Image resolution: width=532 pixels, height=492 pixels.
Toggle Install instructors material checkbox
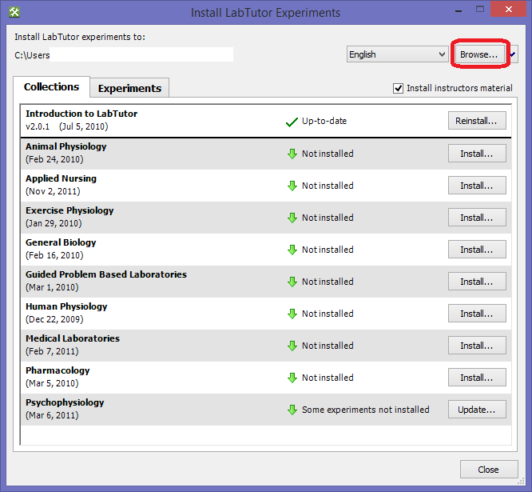pos(399,88)
